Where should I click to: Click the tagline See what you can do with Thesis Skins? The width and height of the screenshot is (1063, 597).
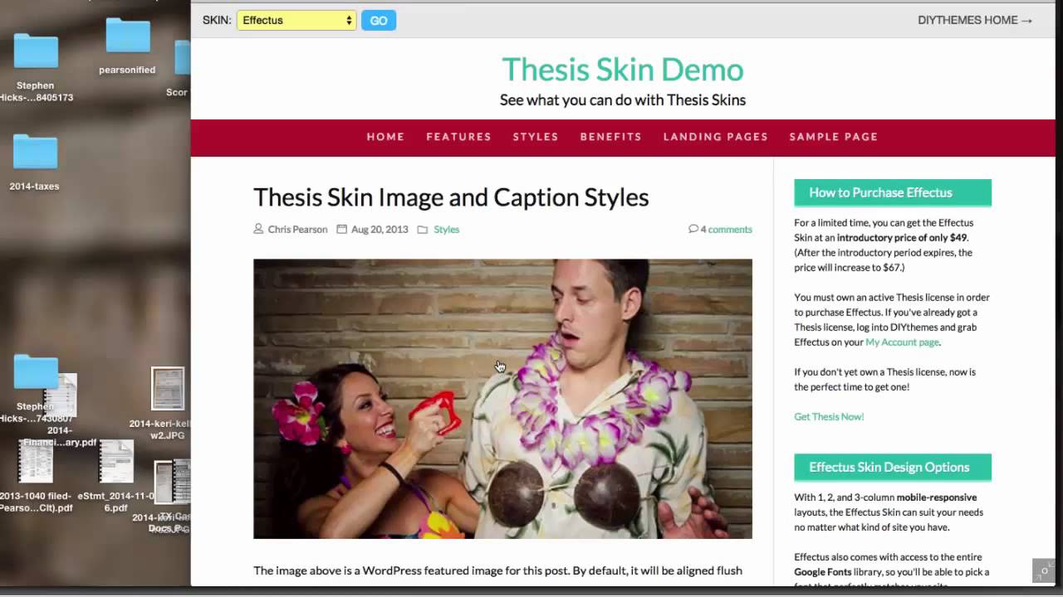pyautogui.click(x=623, y=100)
